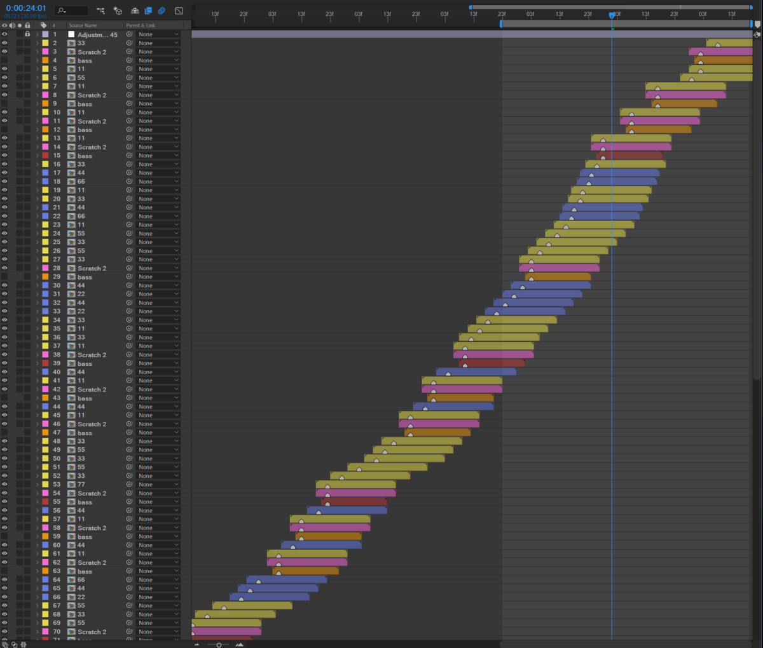Click the pick whip of layer 15 bass

pos(130,156)
